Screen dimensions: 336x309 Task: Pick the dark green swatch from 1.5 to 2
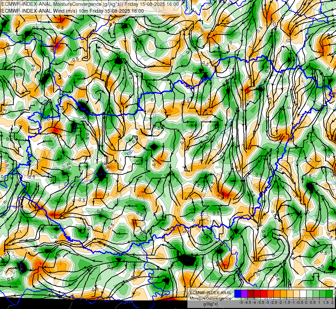coord(329,294)
